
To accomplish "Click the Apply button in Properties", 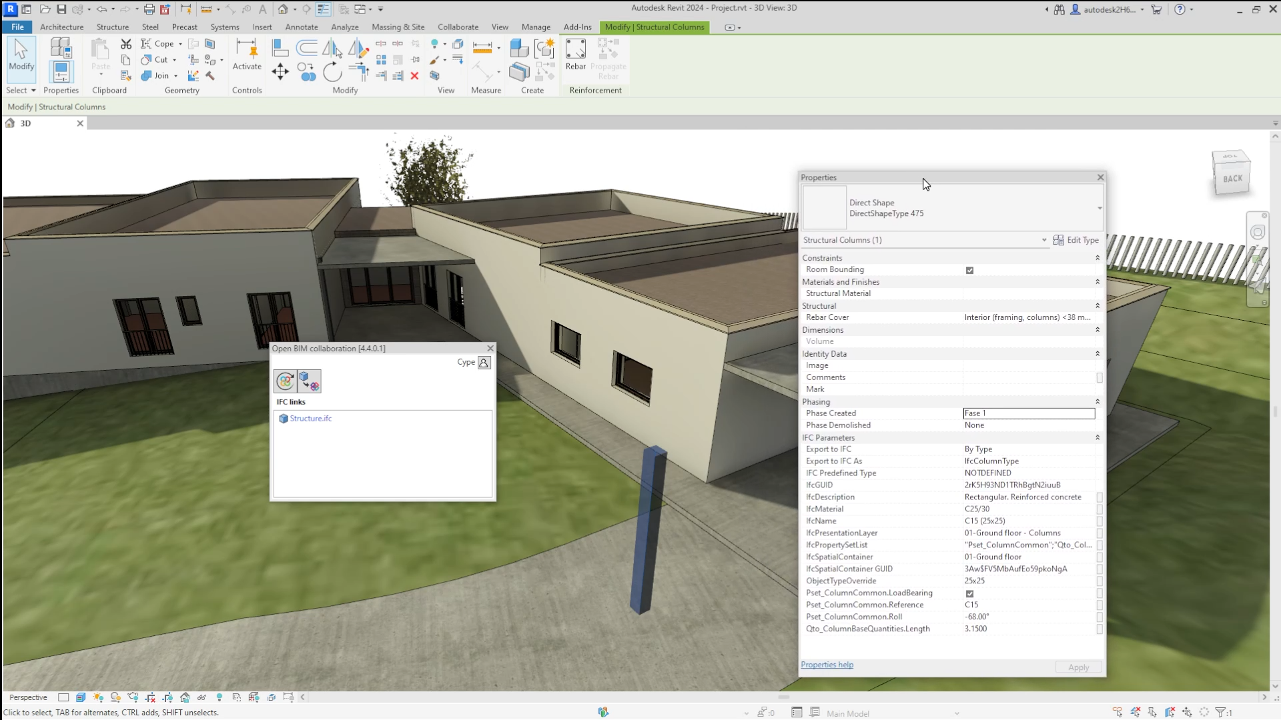I will pos(1078,667).
